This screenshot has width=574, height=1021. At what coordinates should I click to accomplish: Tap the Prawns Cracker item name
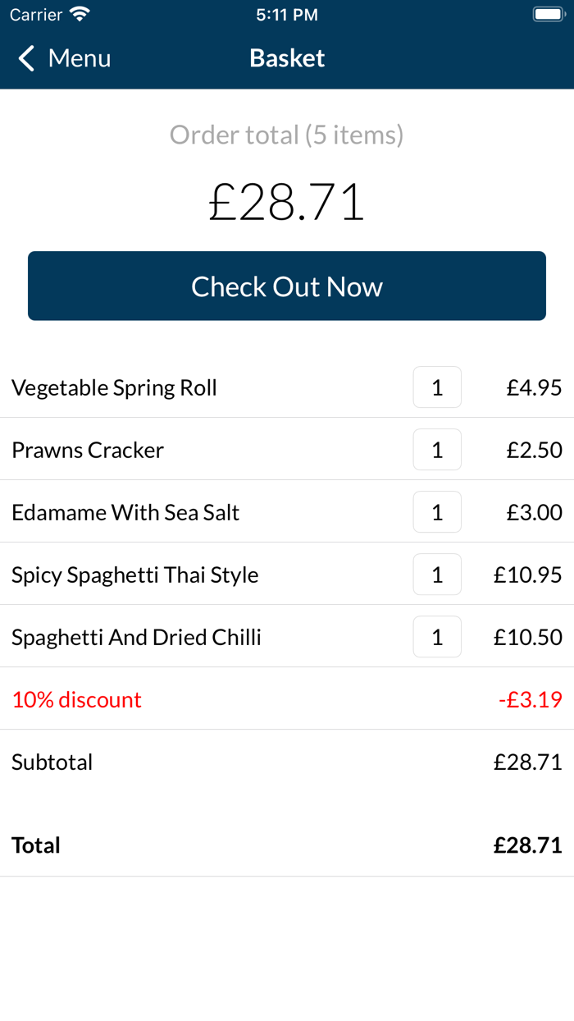(88, 450)
